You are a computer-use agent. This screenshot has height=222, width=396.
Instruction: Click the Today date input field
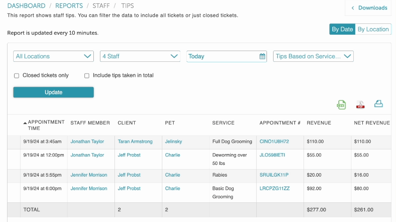(222, 56)
